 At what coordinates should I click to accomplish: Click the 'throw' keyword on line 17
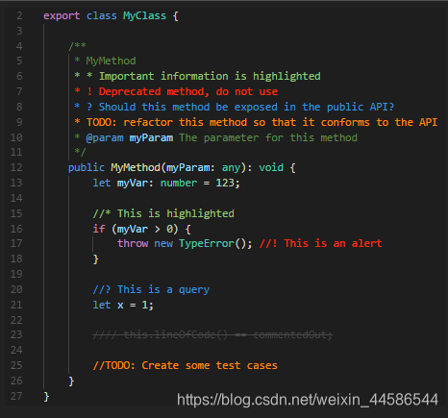click(x=133, y=243)
